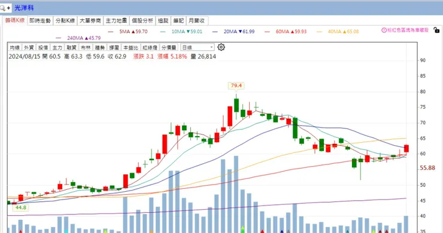Toggle the 外資 foreign investor overlay

[x=29, y=47]
